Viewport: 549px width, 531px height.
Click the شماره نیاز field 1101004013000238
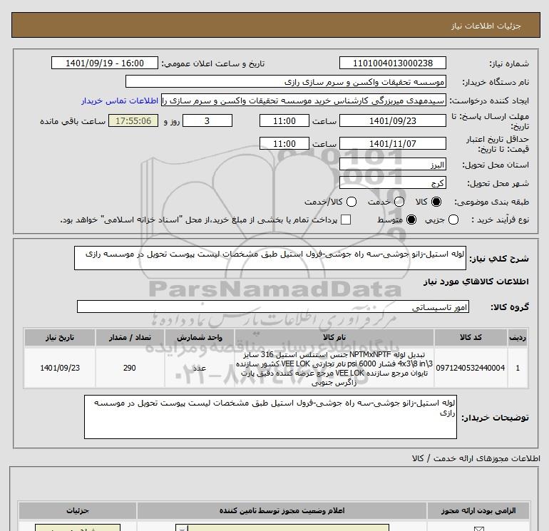pos(392,63)
